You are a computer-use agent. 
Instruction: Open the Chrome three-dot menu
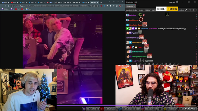pos(123,6)
